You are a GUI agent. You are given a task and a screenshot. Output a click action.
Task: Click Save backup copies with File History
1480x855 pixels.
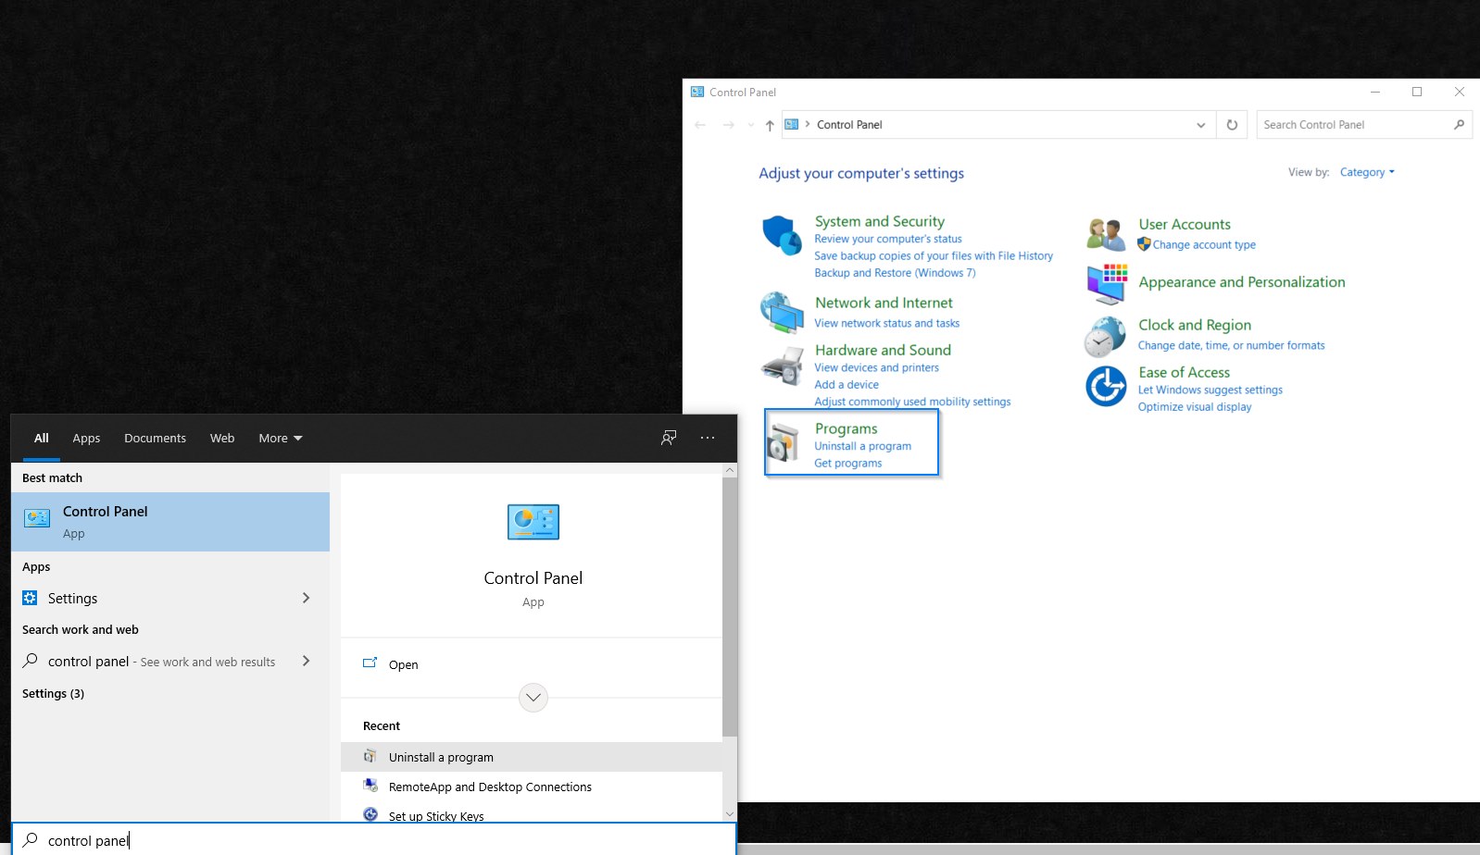tap(934, 256)
